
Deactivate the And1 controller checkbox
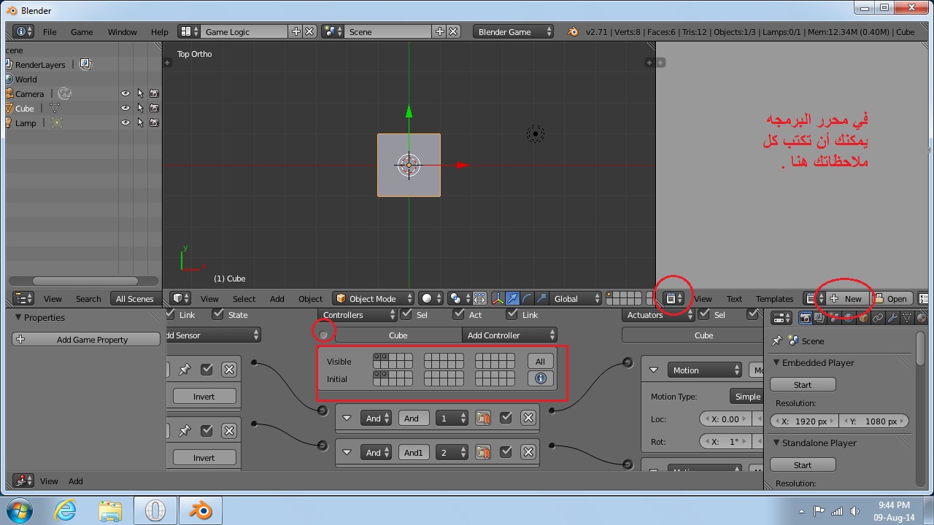tap(506, 453)
